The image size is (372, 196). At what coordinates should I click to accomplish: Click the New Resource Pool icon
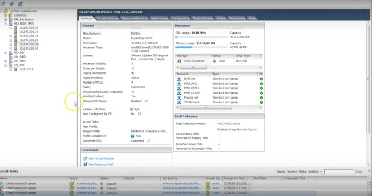click(85, 164)
